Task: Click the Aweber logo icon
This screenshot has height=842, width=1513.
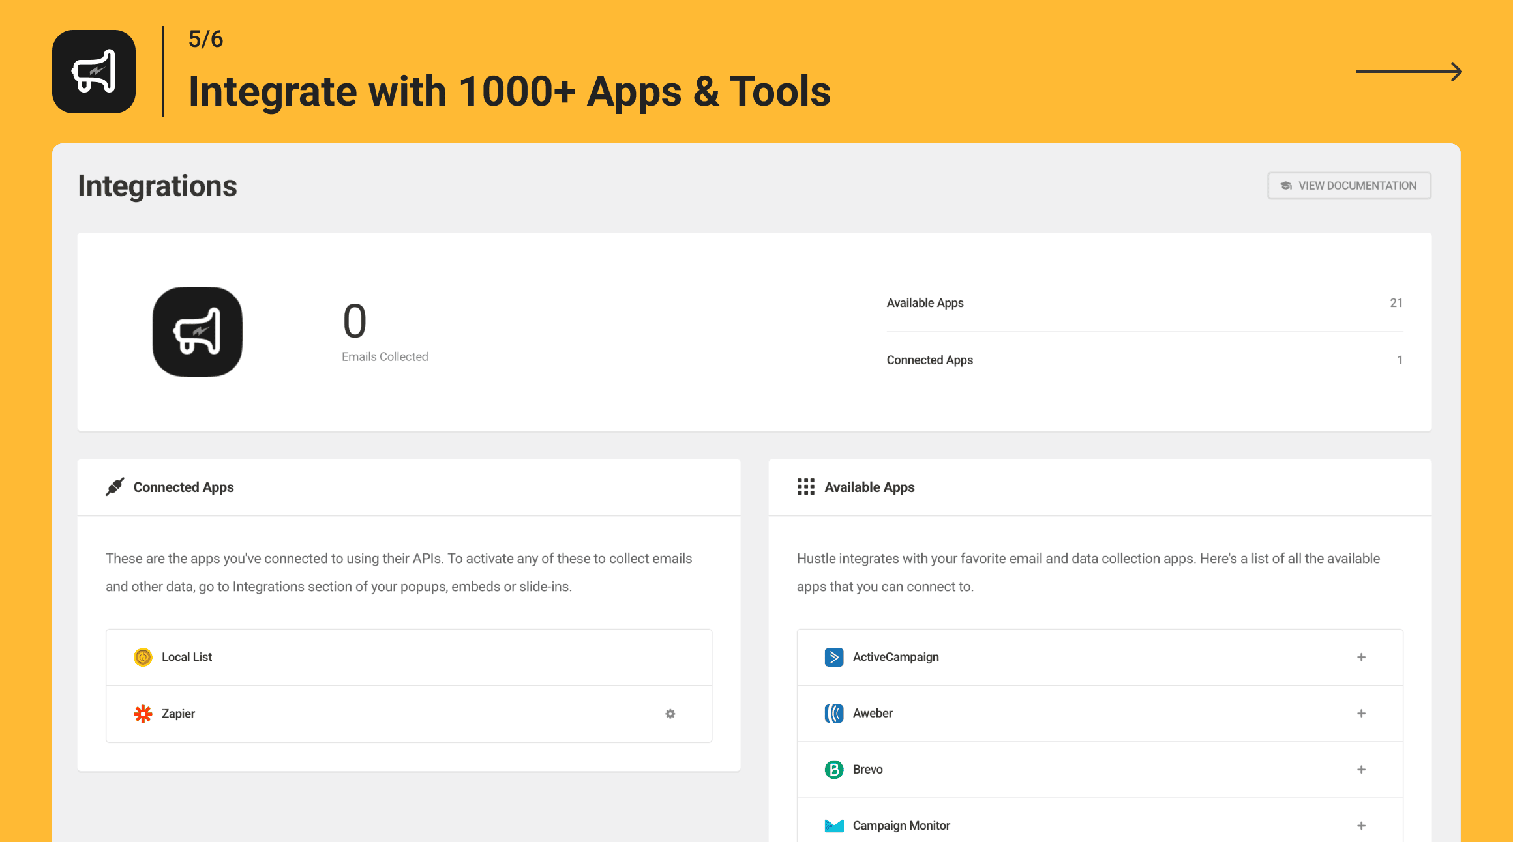Action: [834, 713]
